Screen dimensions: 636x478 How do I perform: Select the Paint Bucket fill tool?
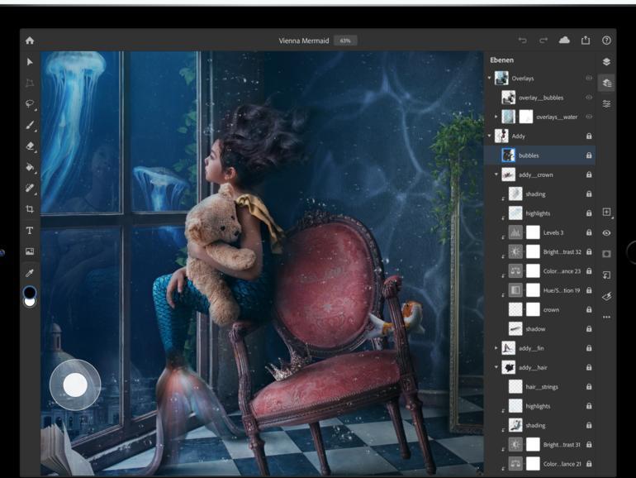coord(30,167)
